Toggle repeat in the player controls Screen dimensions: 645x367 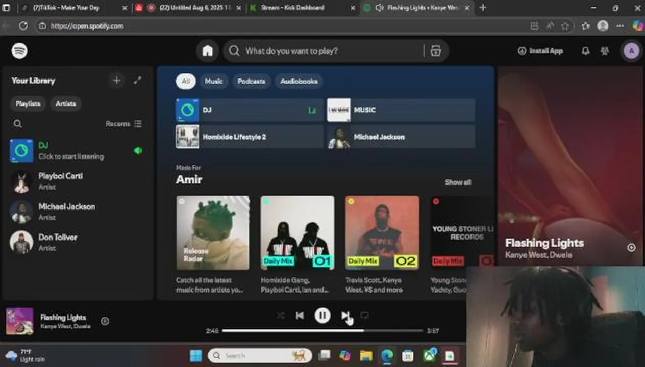tap(364, 316)
